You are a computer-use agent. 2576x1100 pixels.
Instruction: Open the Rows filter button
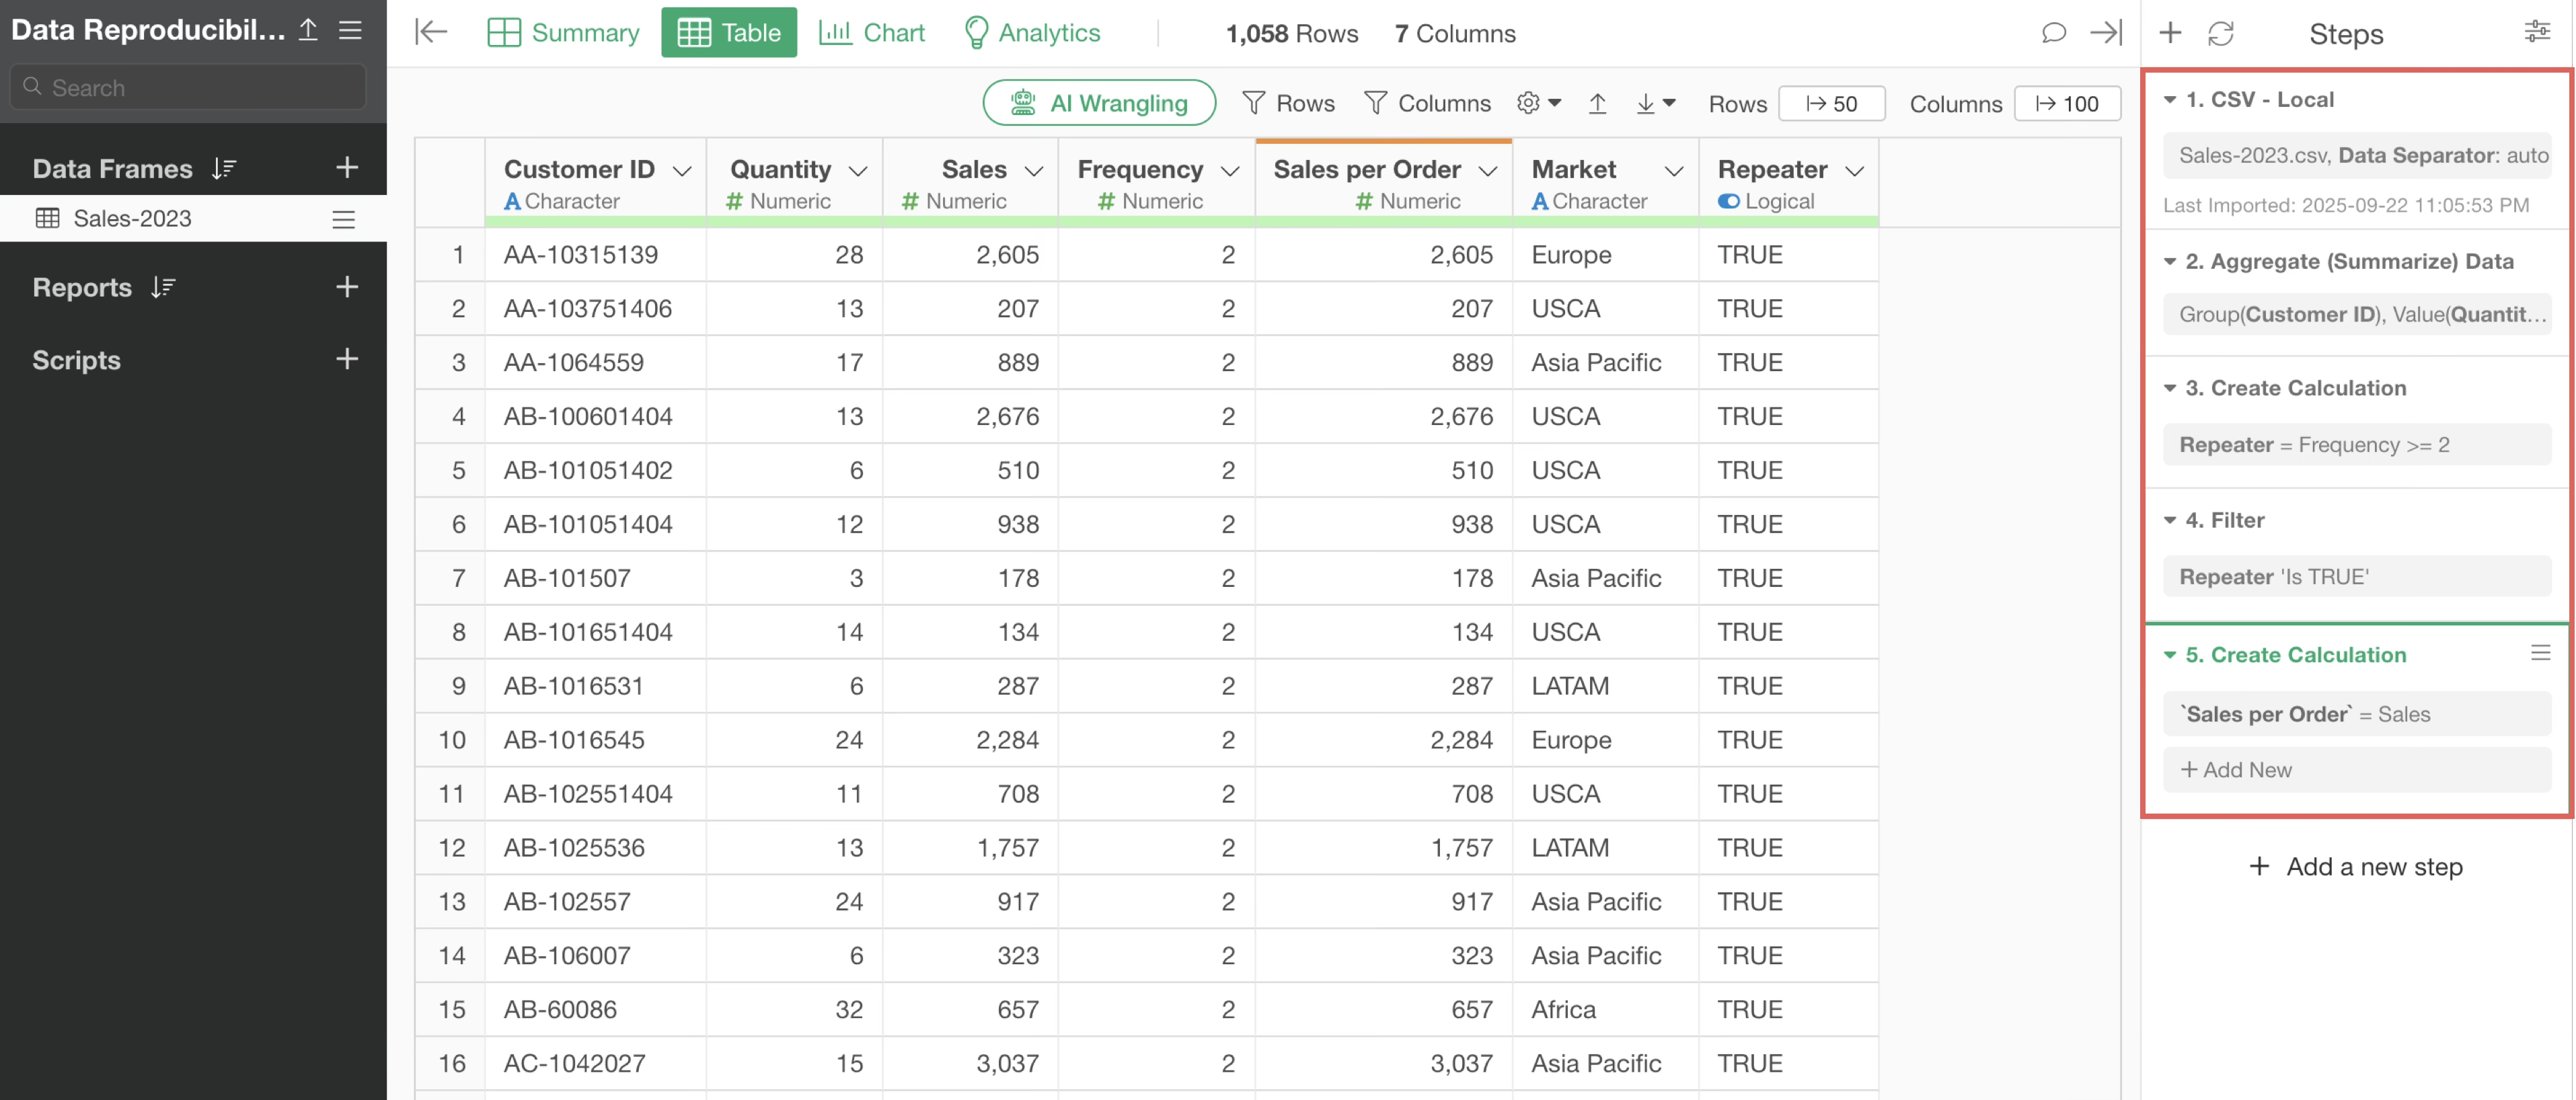(x=1288, y=103)
